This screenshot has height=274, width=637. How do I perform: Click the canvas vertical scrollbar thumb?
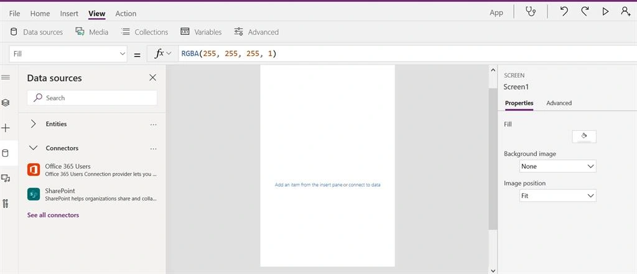click(x=493, y=159)
